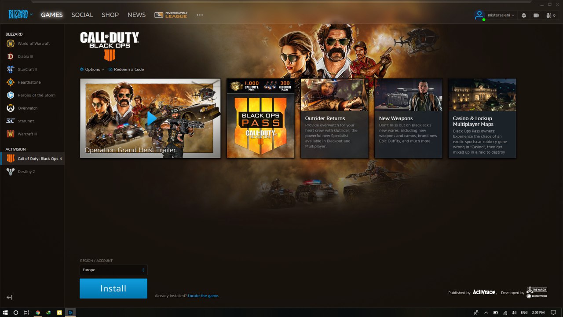Select Hearthstone icon in sidebar

11,82
